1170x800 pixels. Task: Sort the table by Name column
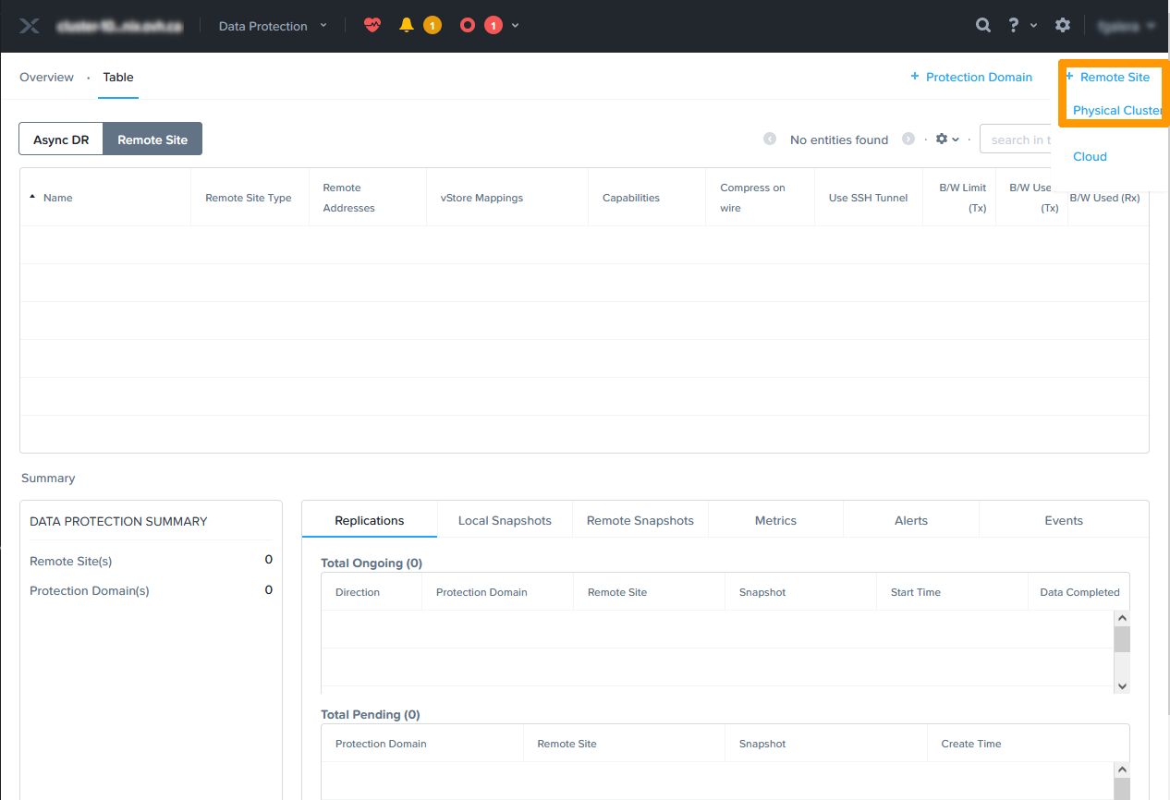tap(57, 198)
